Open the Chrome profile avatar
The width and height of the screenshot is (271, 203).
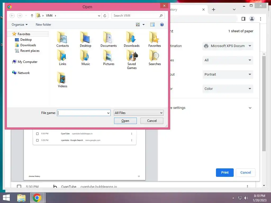coord(252,19)
